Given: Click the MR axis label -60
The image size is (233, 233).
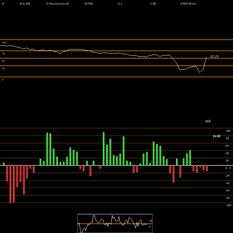Looking at the screenshot, I should click(x=227, y=191).
